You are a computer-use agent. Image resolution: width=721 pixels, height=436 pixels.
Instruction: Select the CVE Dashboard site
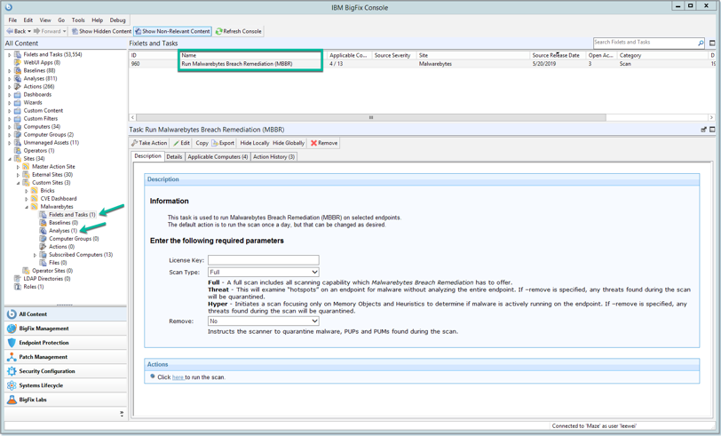pos(59,199)
